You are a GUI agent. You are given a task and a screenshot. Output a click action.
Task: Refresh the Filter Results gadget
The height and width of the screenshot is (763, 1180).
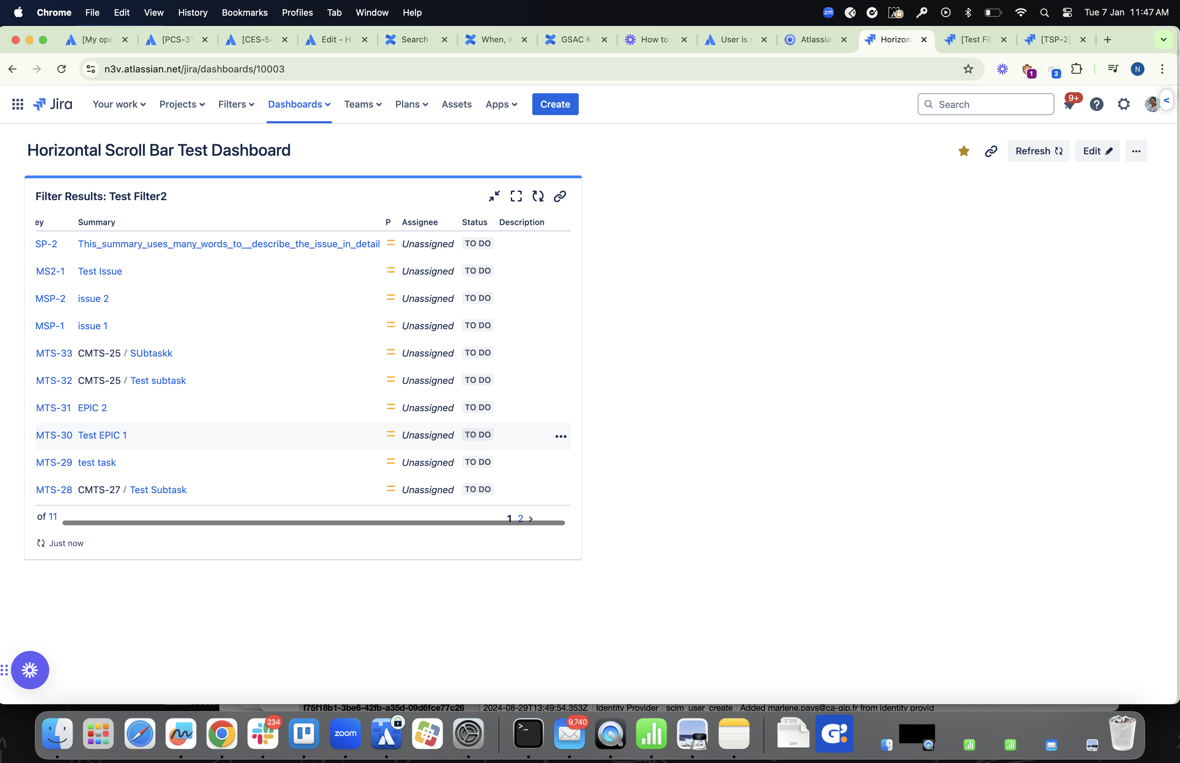click(x=538, y=196)
